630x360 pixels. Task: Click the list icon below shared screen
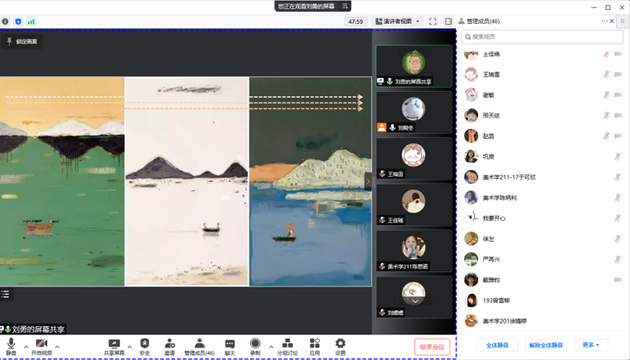pyautogui.click(x=6, y=294)
